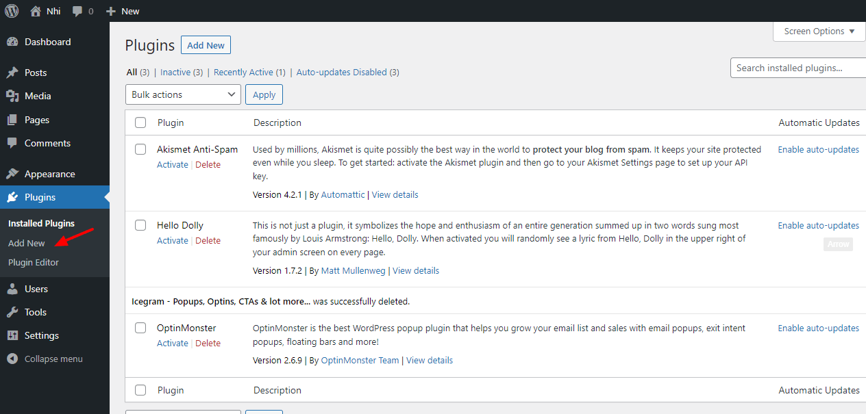Expand the Screen Options panel
The height and width of the screenshot is (414, 866).
tap(818, 31)
